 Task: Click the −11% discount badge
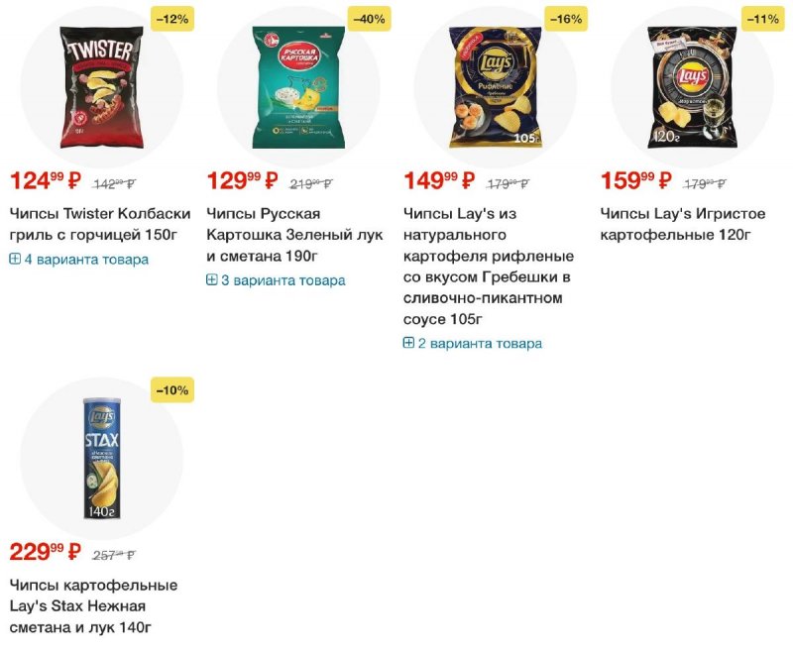[763, 19]
